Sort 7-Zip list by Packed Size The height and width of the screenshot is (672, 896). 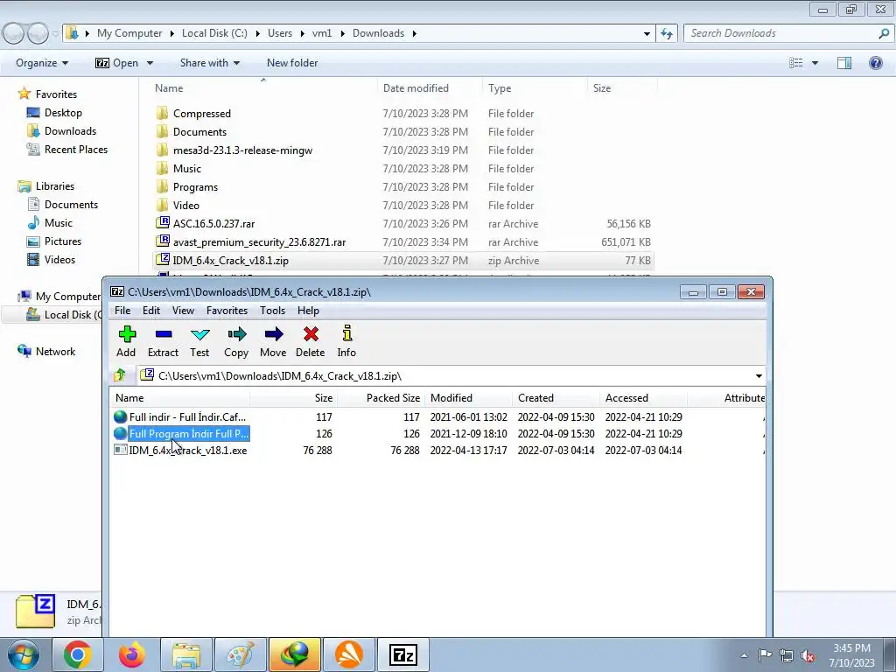393,398
